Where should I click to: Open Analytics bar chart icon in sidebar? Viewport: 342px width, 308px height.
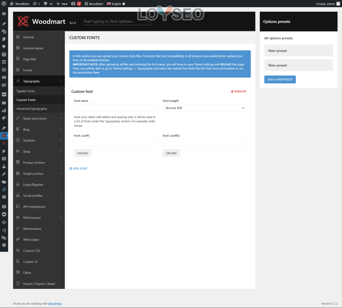(4, 110)
